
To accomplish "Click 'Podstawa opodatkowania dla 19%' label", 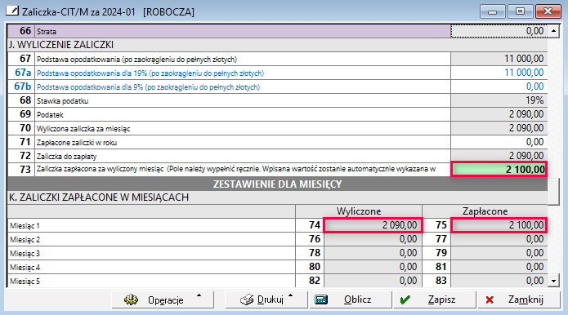I will click(150, 73).
